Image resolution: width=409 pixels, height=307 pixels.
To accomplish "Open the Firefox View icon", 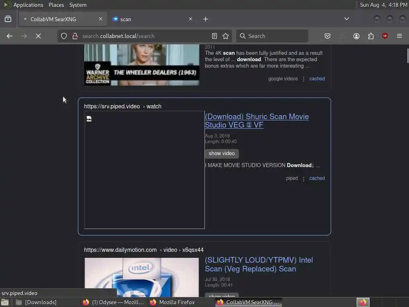I will tap(8, 19).
